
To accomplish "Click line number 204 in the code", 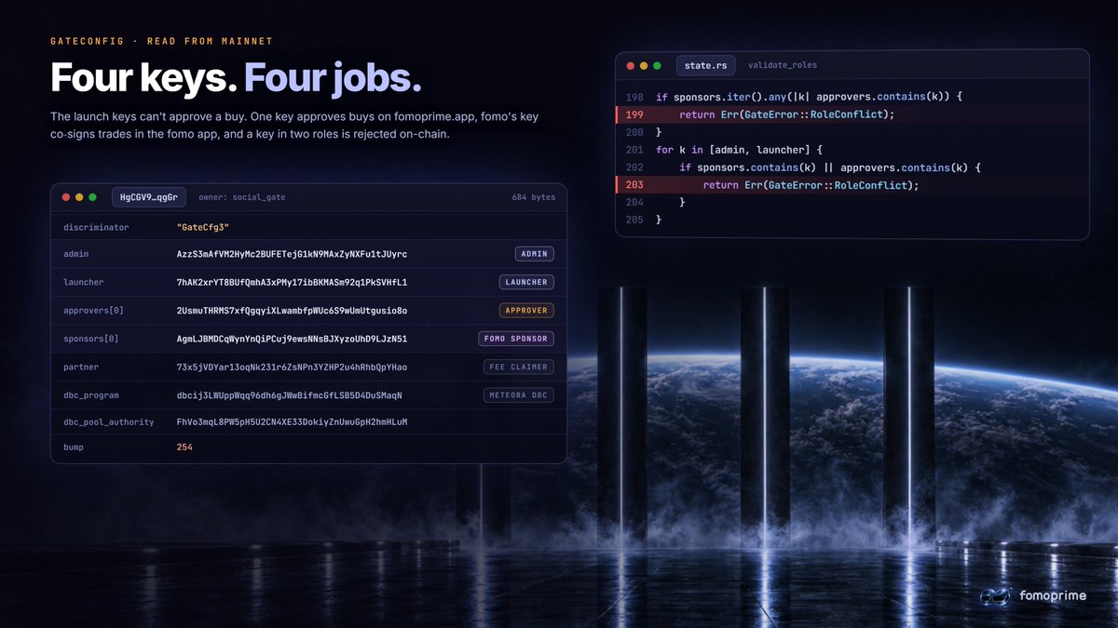I will pos(634,202).
